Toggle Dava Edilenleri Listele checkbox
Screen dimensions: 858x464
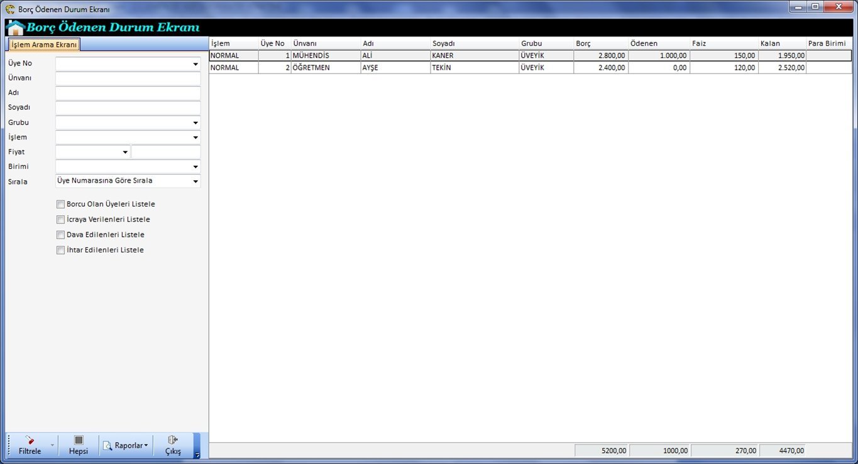60,235
